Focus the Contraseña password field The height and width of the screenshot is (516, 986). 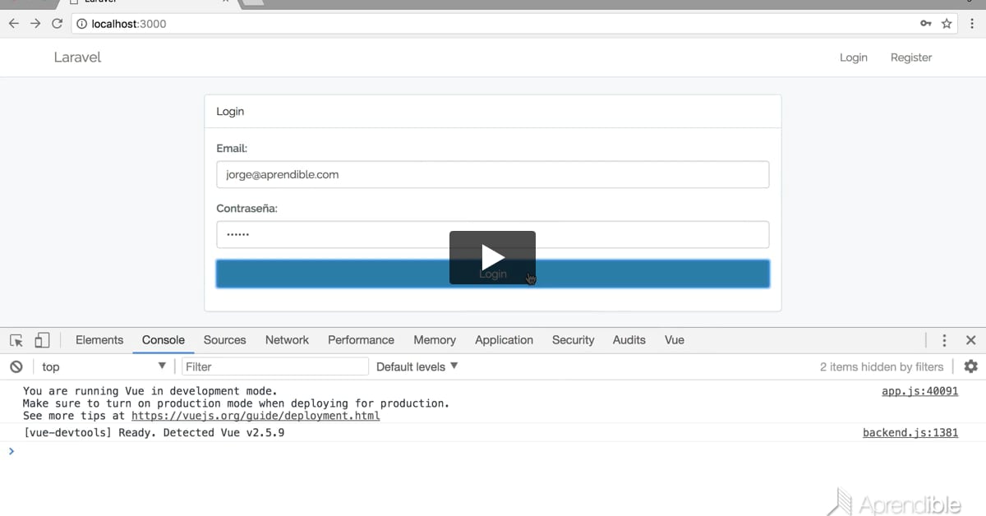coord(492,234)
